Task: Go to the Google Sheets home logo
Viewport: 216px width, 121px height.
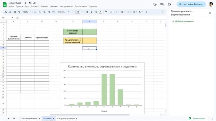Action: [x=5, y=4]
